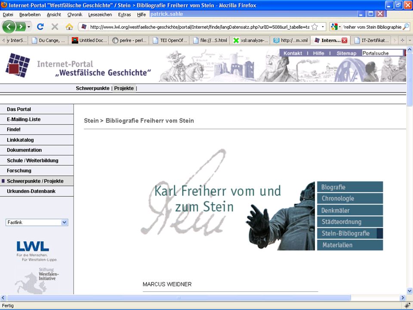The height and width of the screenshot is (310, 413).
Task: Switch to the file://...S.html tab
Action: coord(210,40)
